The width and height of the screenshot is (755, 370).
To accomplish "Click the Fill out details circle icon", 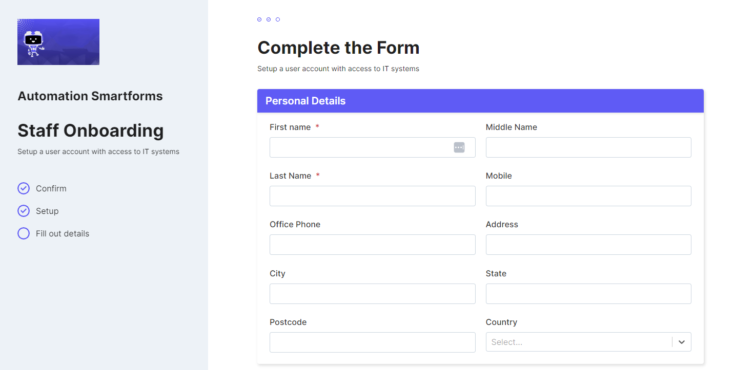I will pos(24,233).
